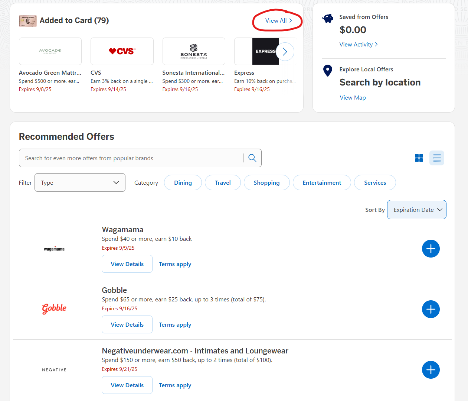Open View All added offers link
The image size is (468, 401).
coord(278,21)
